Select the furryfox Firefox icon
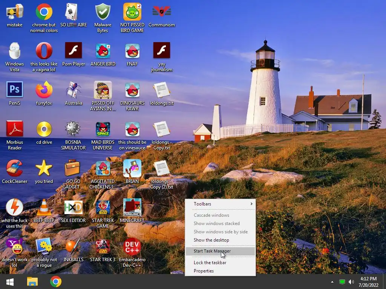This screenshot has height=289, width=386. (44, 90)
